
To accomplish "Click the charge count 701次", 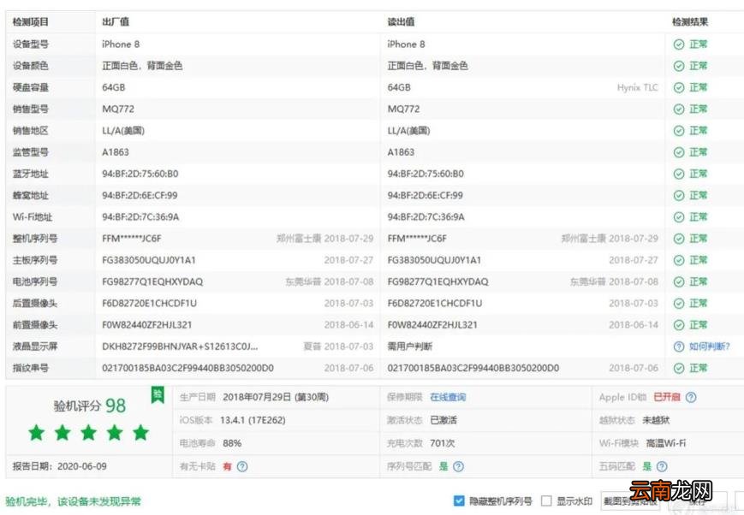I will click(x=443, y=443).
